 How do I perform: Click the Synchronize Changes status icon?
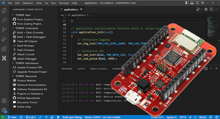[x=21, y=117]
